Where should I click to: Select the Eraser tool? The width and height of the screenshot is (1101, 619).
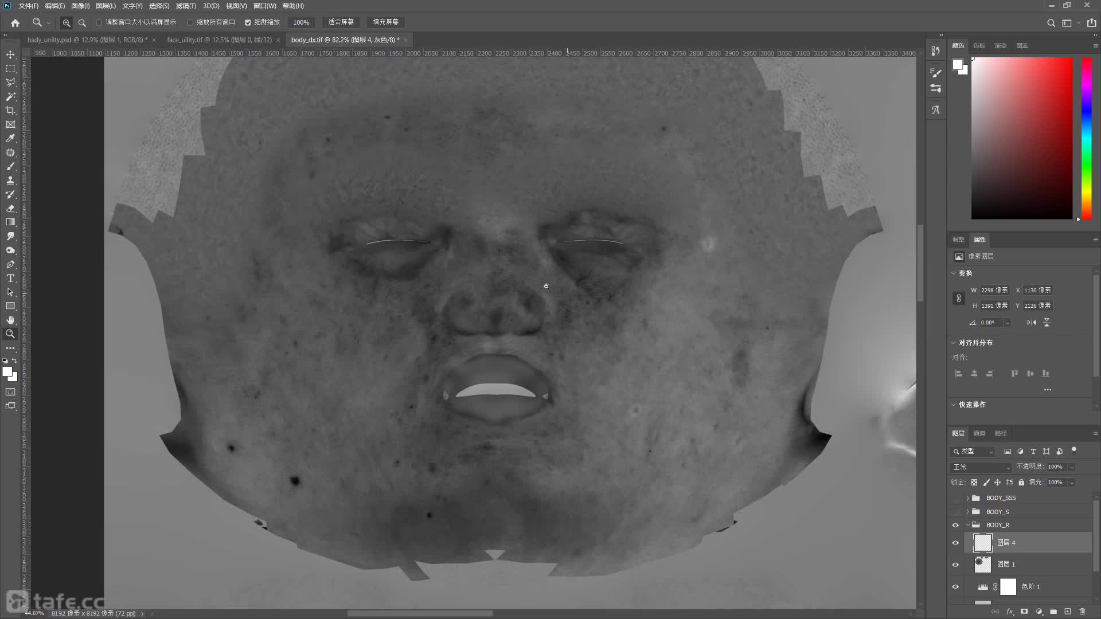coord(10,208)
